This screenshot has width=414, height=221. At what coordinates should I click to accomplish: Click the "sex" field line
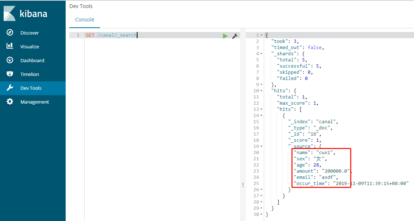point(310,158)
